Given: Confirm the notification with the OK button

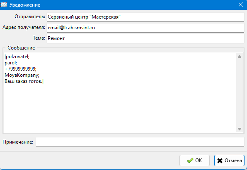Looking at the screenshot, I should 194,161.
